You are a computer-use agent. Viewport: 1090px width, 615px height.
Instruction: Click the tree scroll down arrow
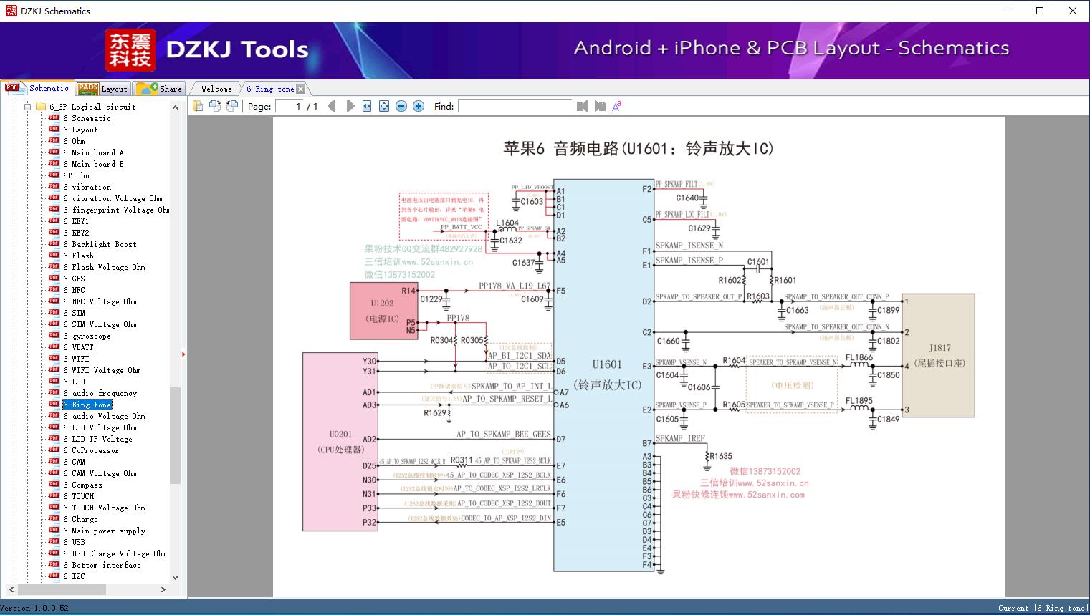(175, 577)
